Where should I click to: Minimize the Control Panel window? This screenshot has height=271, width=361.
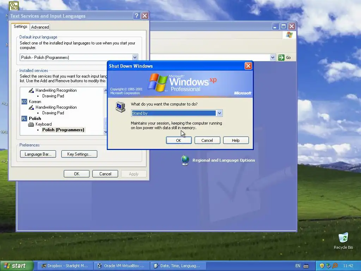pyautogui.click(x=275, y=26)
